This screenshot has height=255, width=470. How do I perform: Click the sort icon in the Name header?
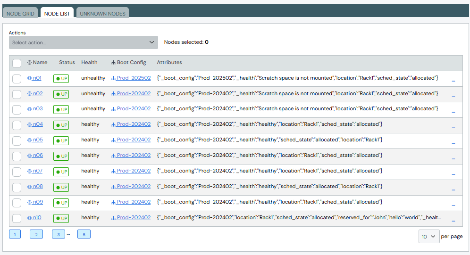(x=29, y=63)
